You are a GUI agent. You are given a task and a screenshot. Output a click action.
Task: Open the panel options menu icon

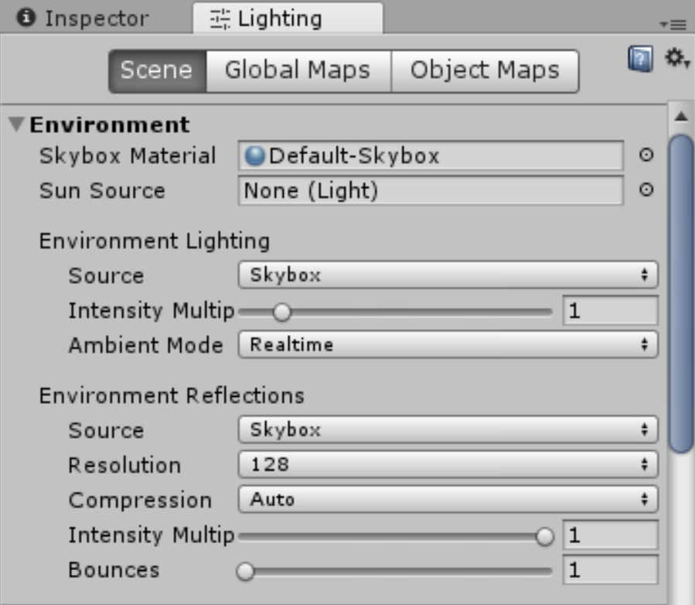673,25
